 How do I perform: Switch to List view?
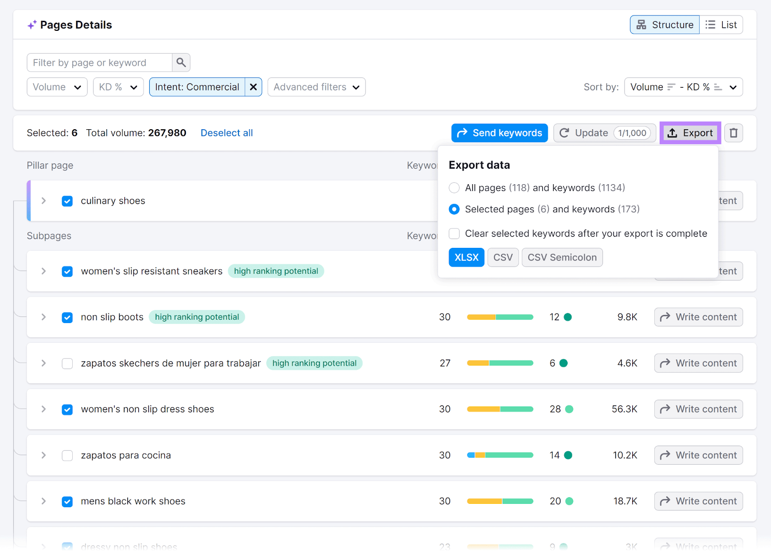(x=721, y=25)
